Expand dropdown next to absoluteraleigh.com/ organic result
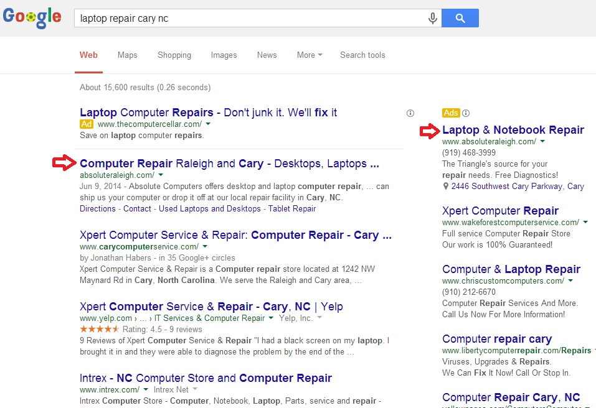Screen dimensions: 596x408 pos(161,175)
